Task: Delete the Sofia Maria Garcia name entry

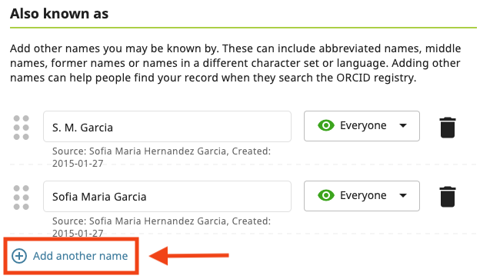Action: tap(448, 197)
